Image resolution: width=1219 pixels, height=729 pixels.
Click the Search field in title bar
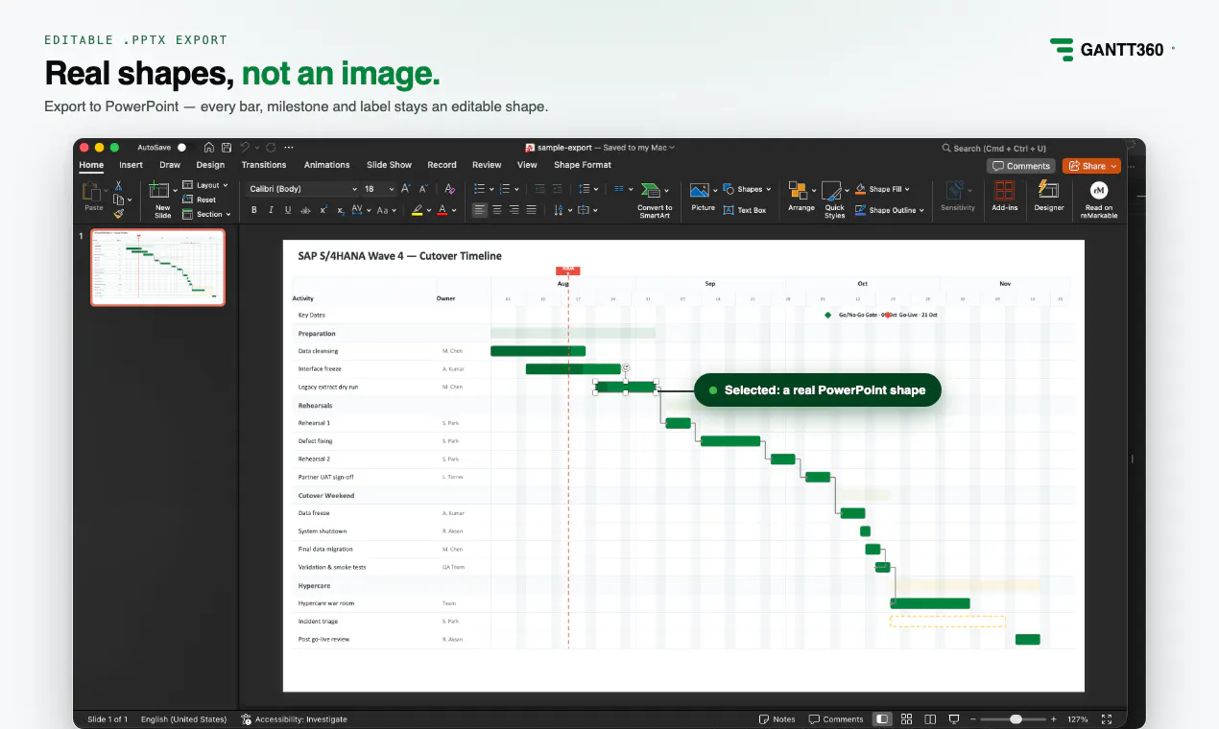pyautogui.click(x=993, y=149)
